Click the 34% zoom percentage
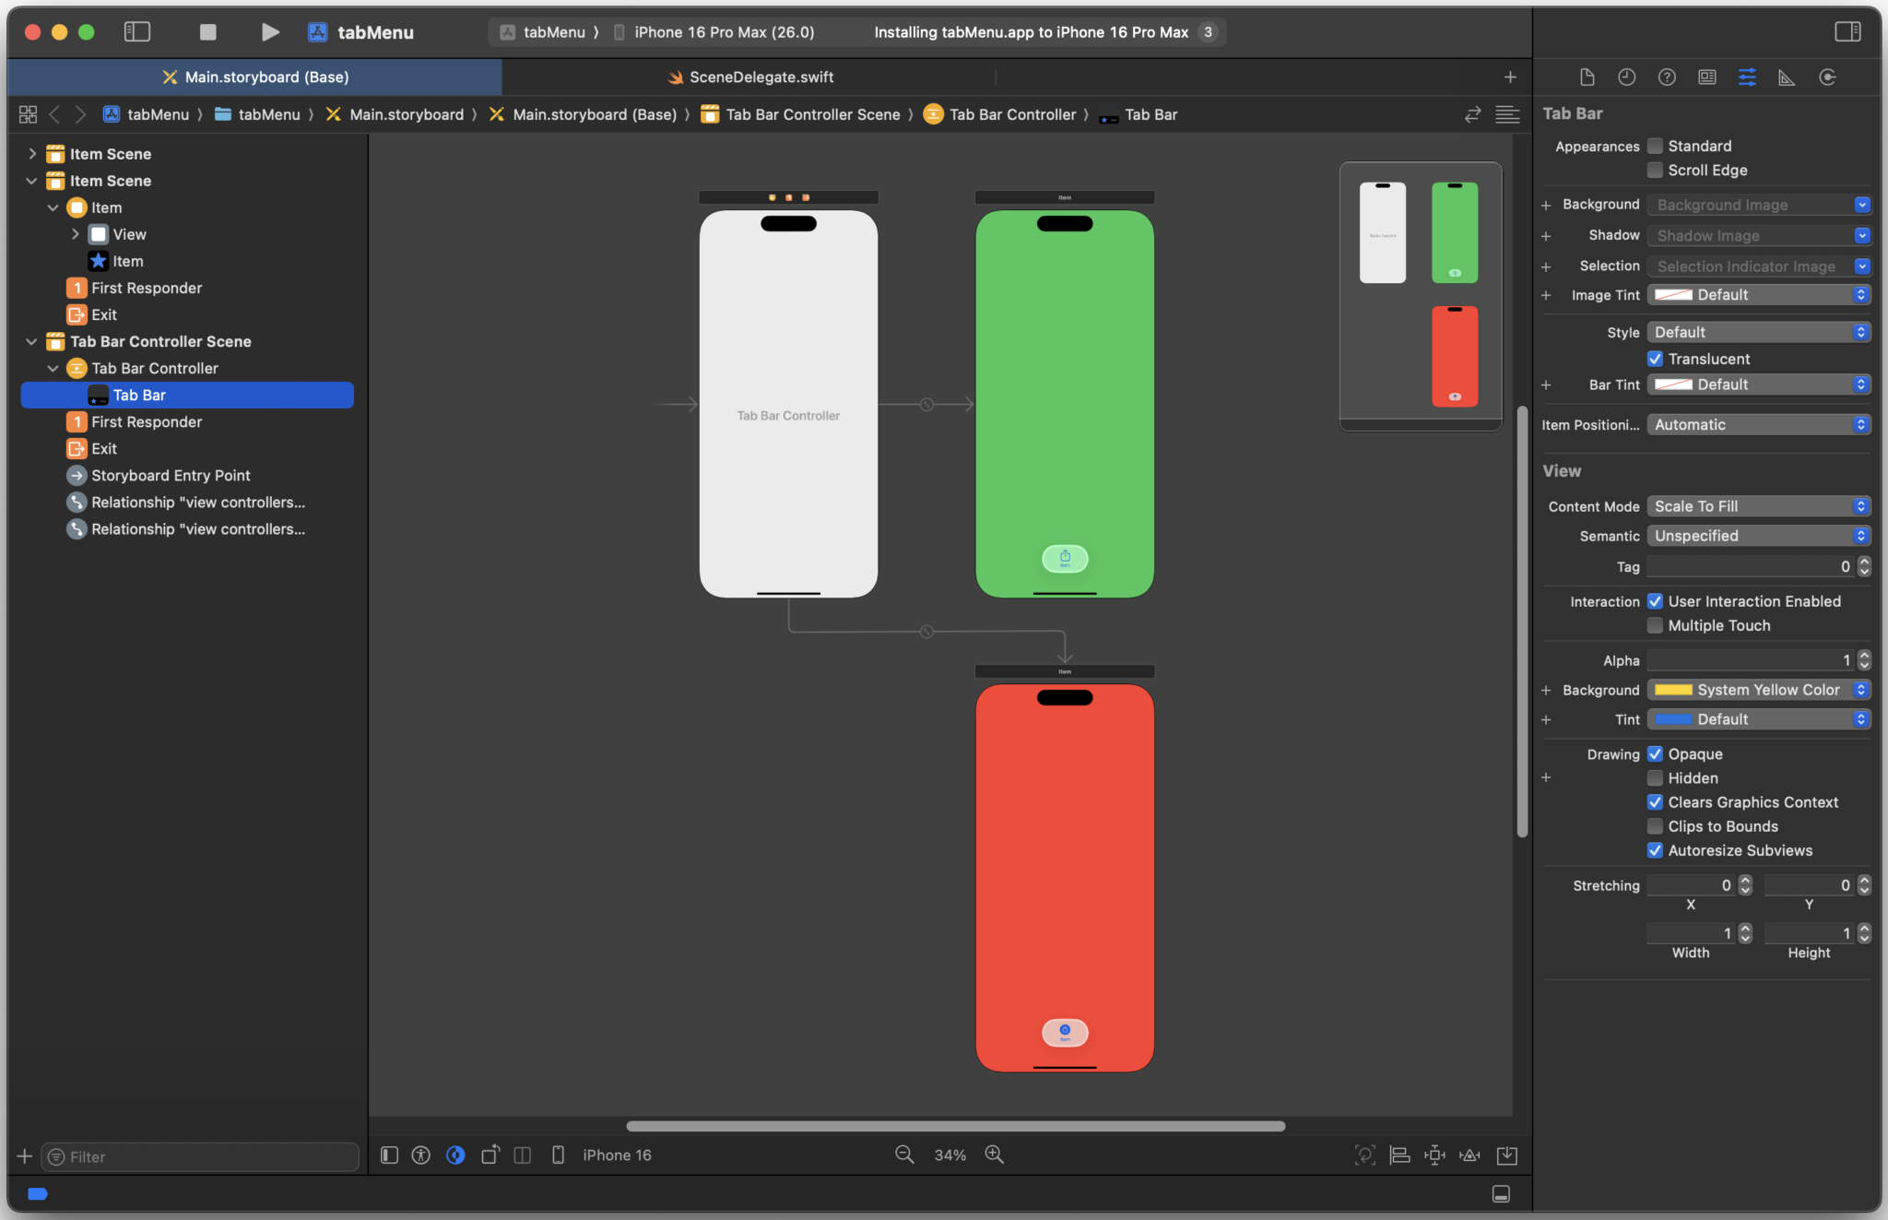 (x=949, y=1155)
